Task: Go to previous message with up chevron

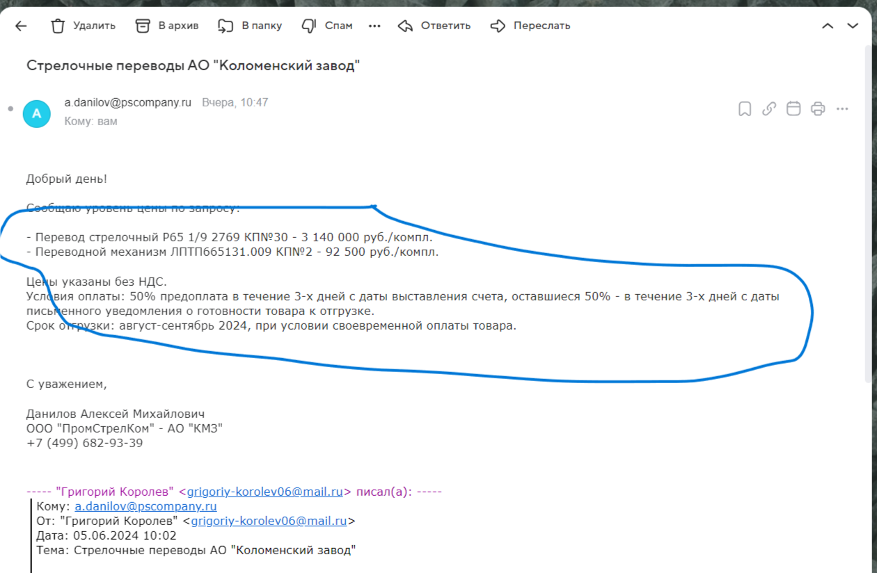Action: [x=828, y=26]
